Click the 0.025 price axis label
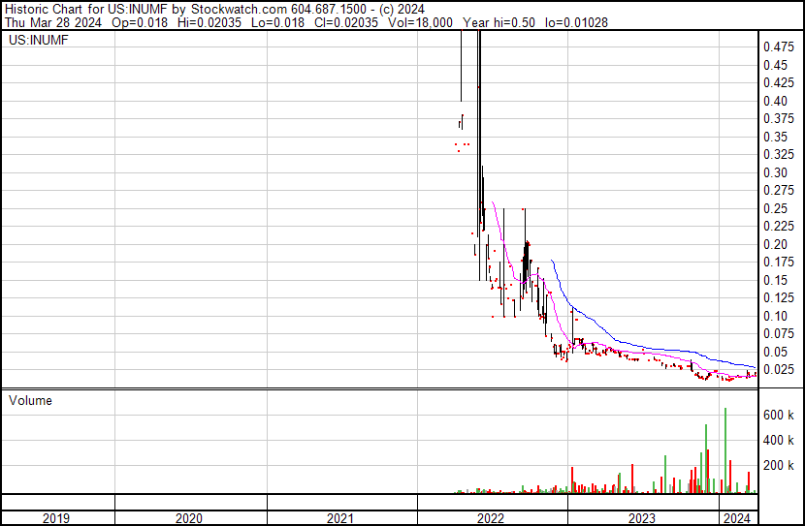Image resolution: width=805 pixels, height=526 pixels. coord(777,369)
